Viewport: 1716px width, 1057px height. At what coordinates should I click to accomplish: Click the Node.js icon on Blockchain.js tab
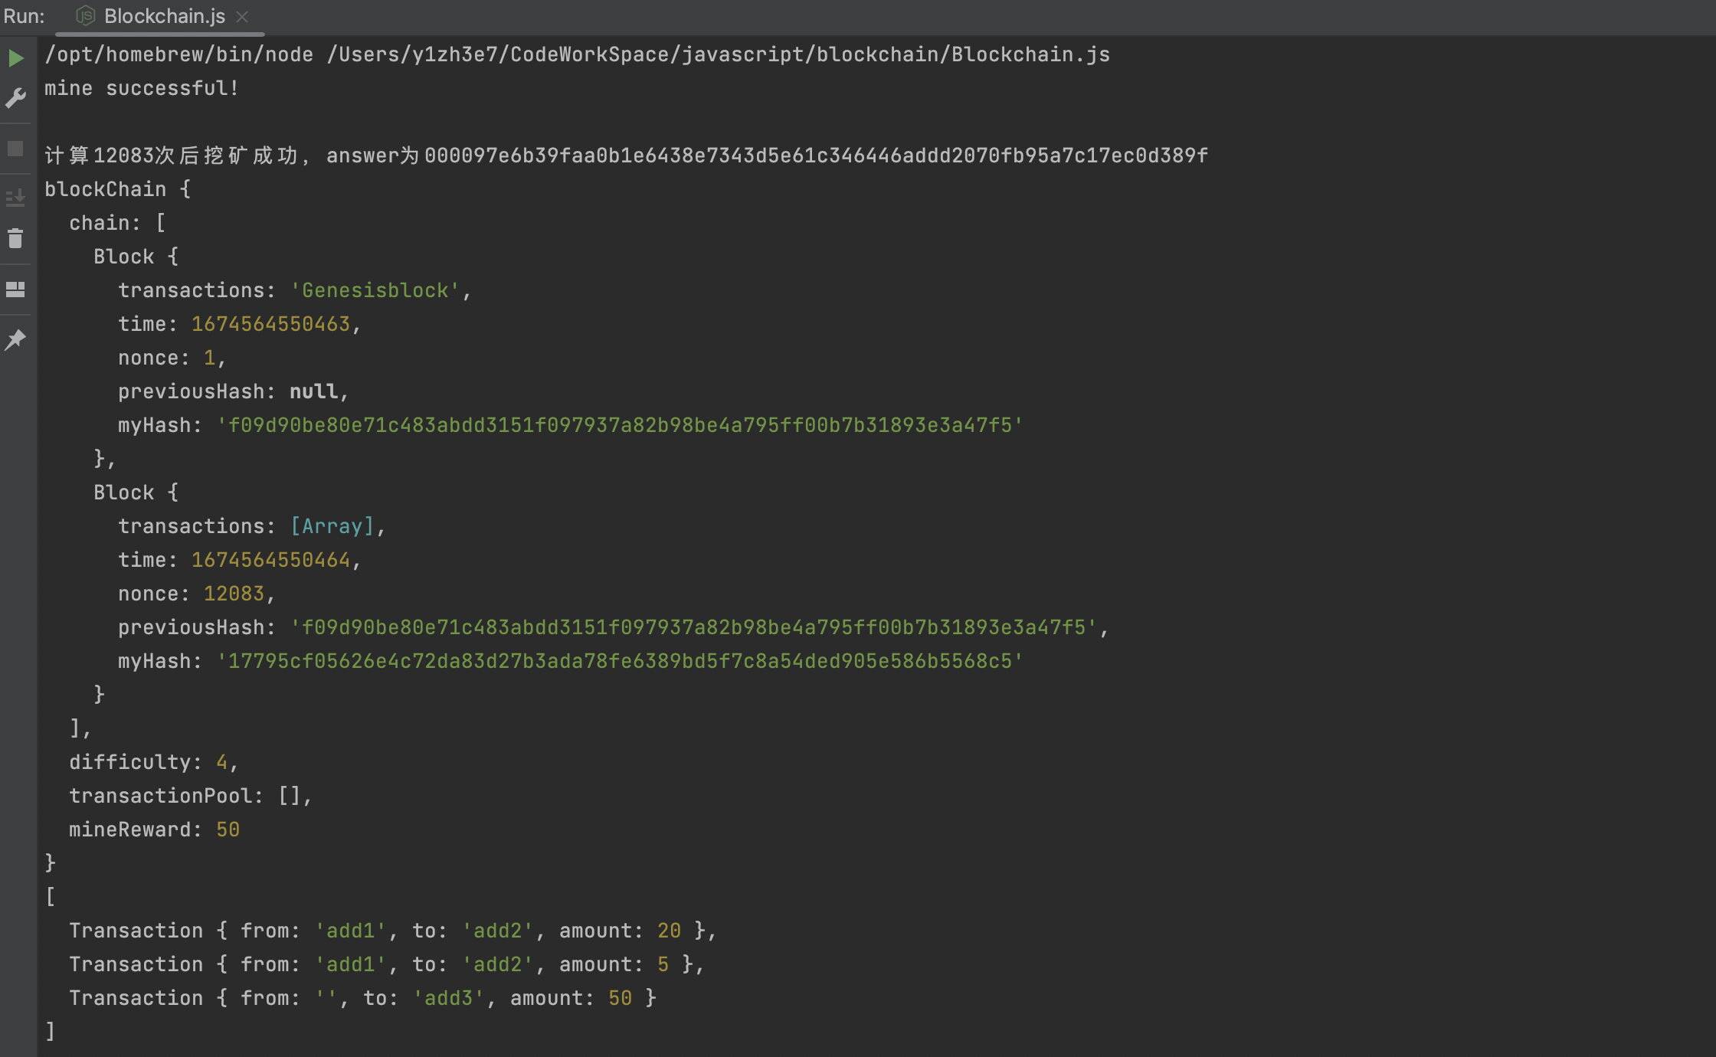(x=86, y=15)
